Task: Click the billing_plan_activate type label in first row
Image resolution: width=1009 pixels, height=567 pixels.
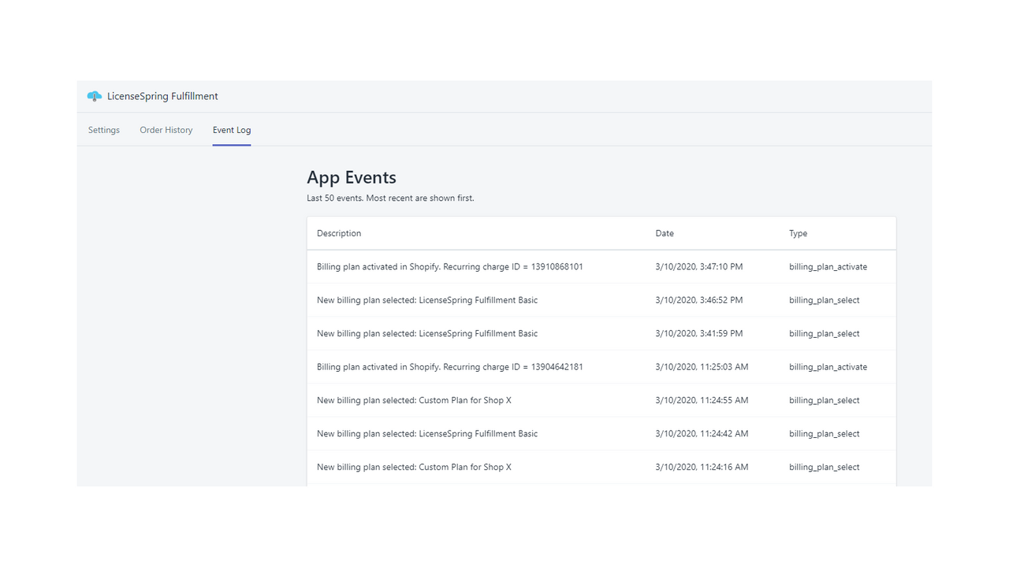Action: 828,266
